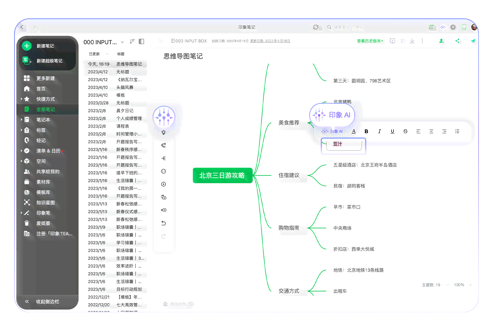
Task: Select the note 晨夕日记
Action: (115, 111)
